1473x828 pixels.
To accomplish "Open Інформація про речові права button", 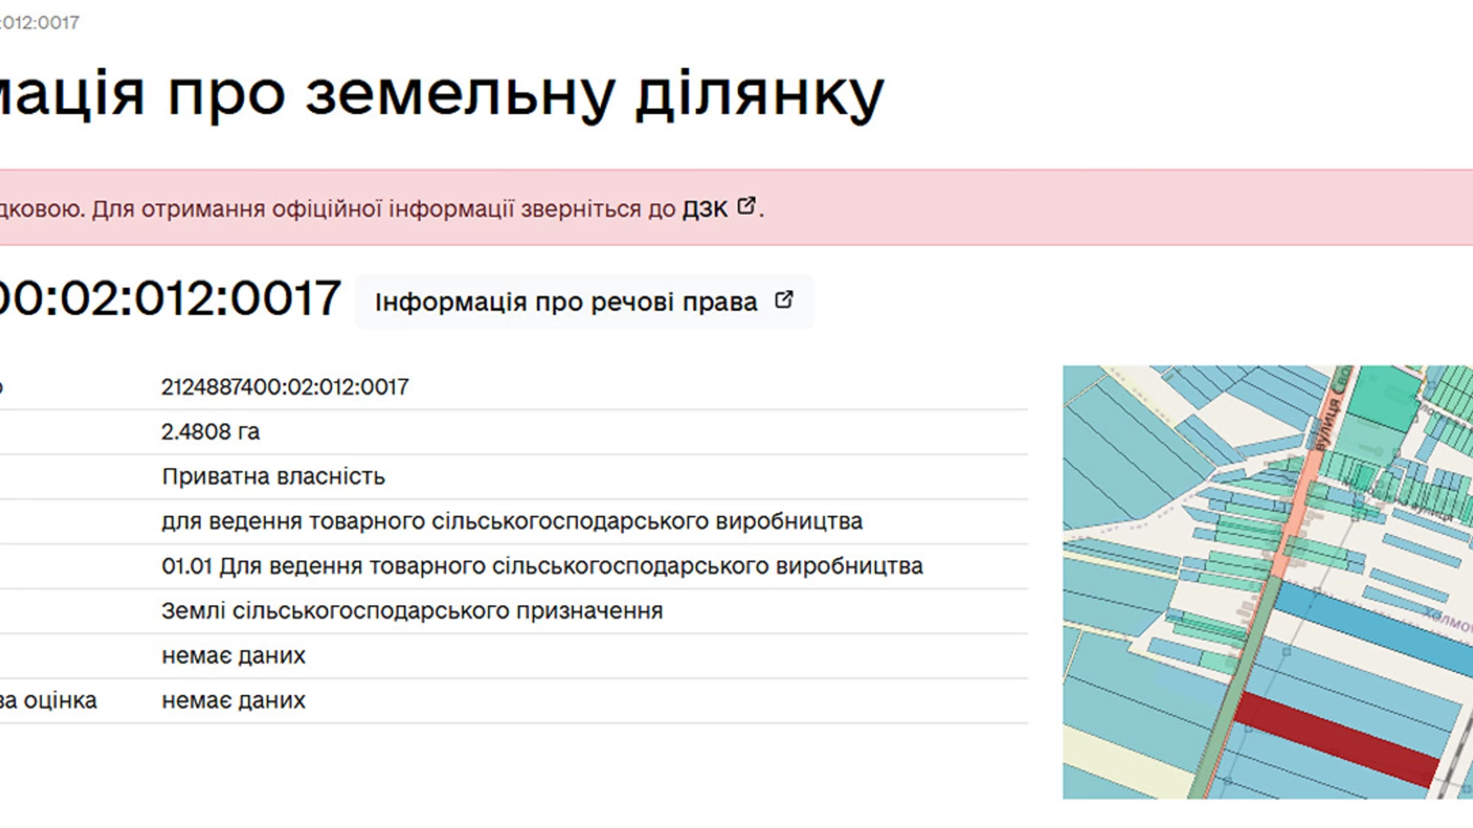I will tap(584, 302).
